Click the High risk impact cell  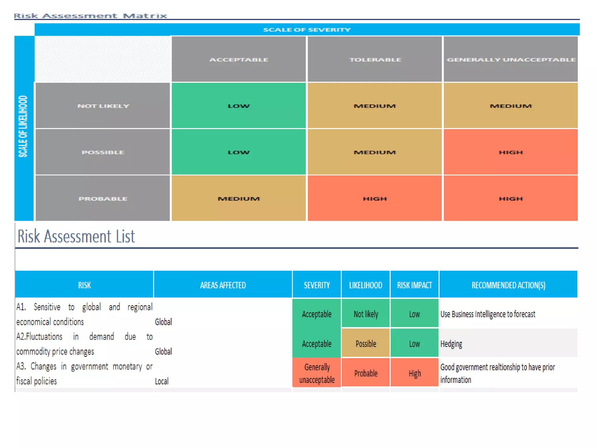[414, 373]
